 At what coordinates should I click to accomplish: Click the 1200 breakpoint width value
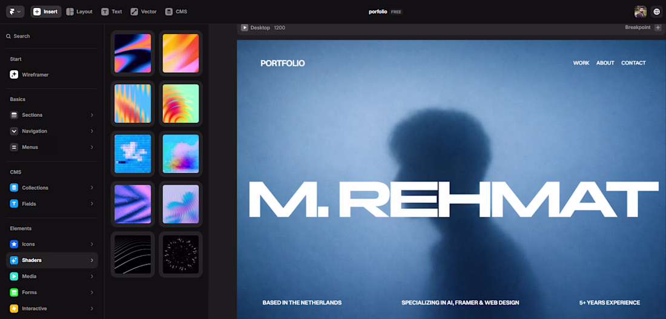280,28
